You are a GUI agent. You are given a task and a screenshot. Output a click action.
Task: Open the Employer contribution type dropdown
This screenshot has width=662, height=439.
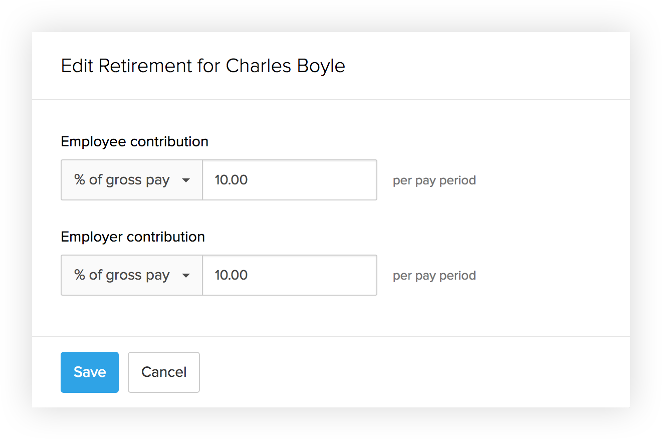point(131,275)
